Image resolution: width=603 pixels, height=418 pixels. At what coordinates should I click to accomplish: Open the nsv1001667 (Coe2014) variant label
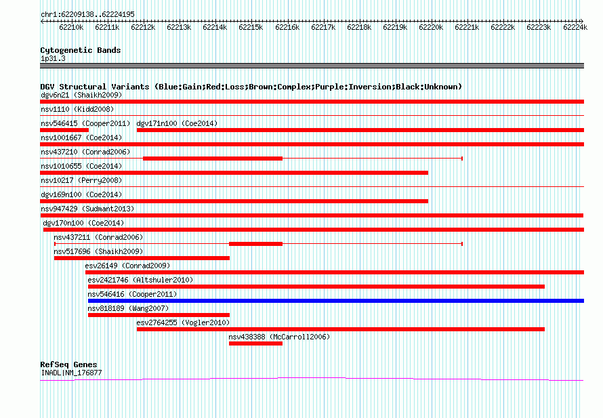point(81,138)
